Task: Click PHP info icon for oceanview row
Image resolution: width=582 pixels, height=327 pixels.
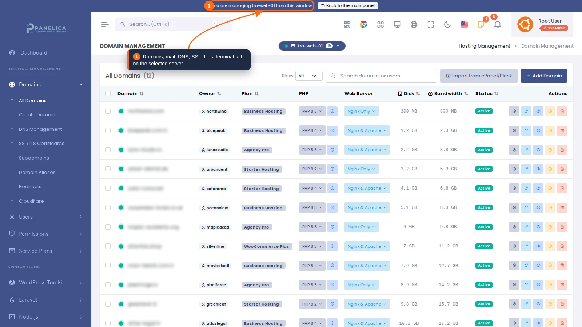Action: pos(332,207)
